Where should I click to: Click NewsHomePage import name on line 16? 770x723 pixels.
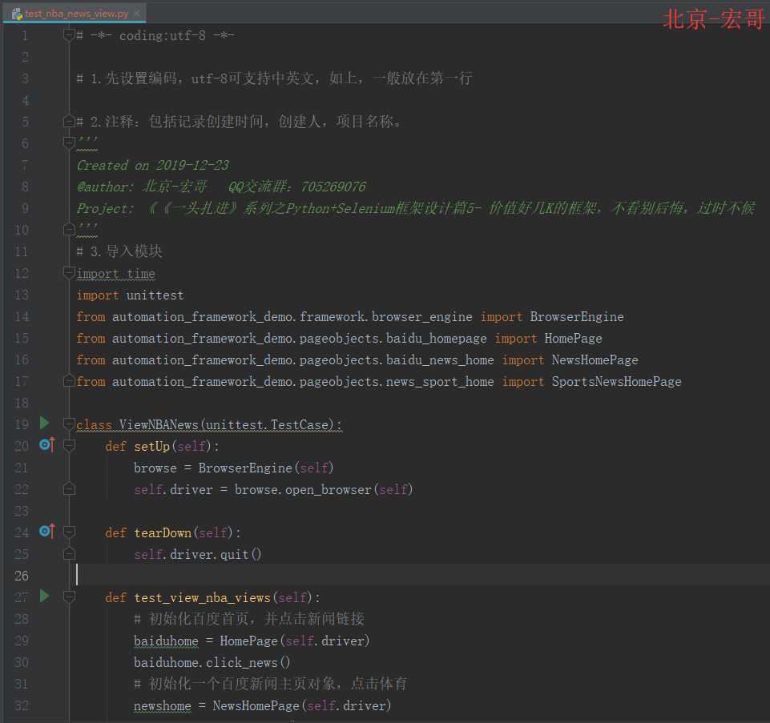click(595, 359)
